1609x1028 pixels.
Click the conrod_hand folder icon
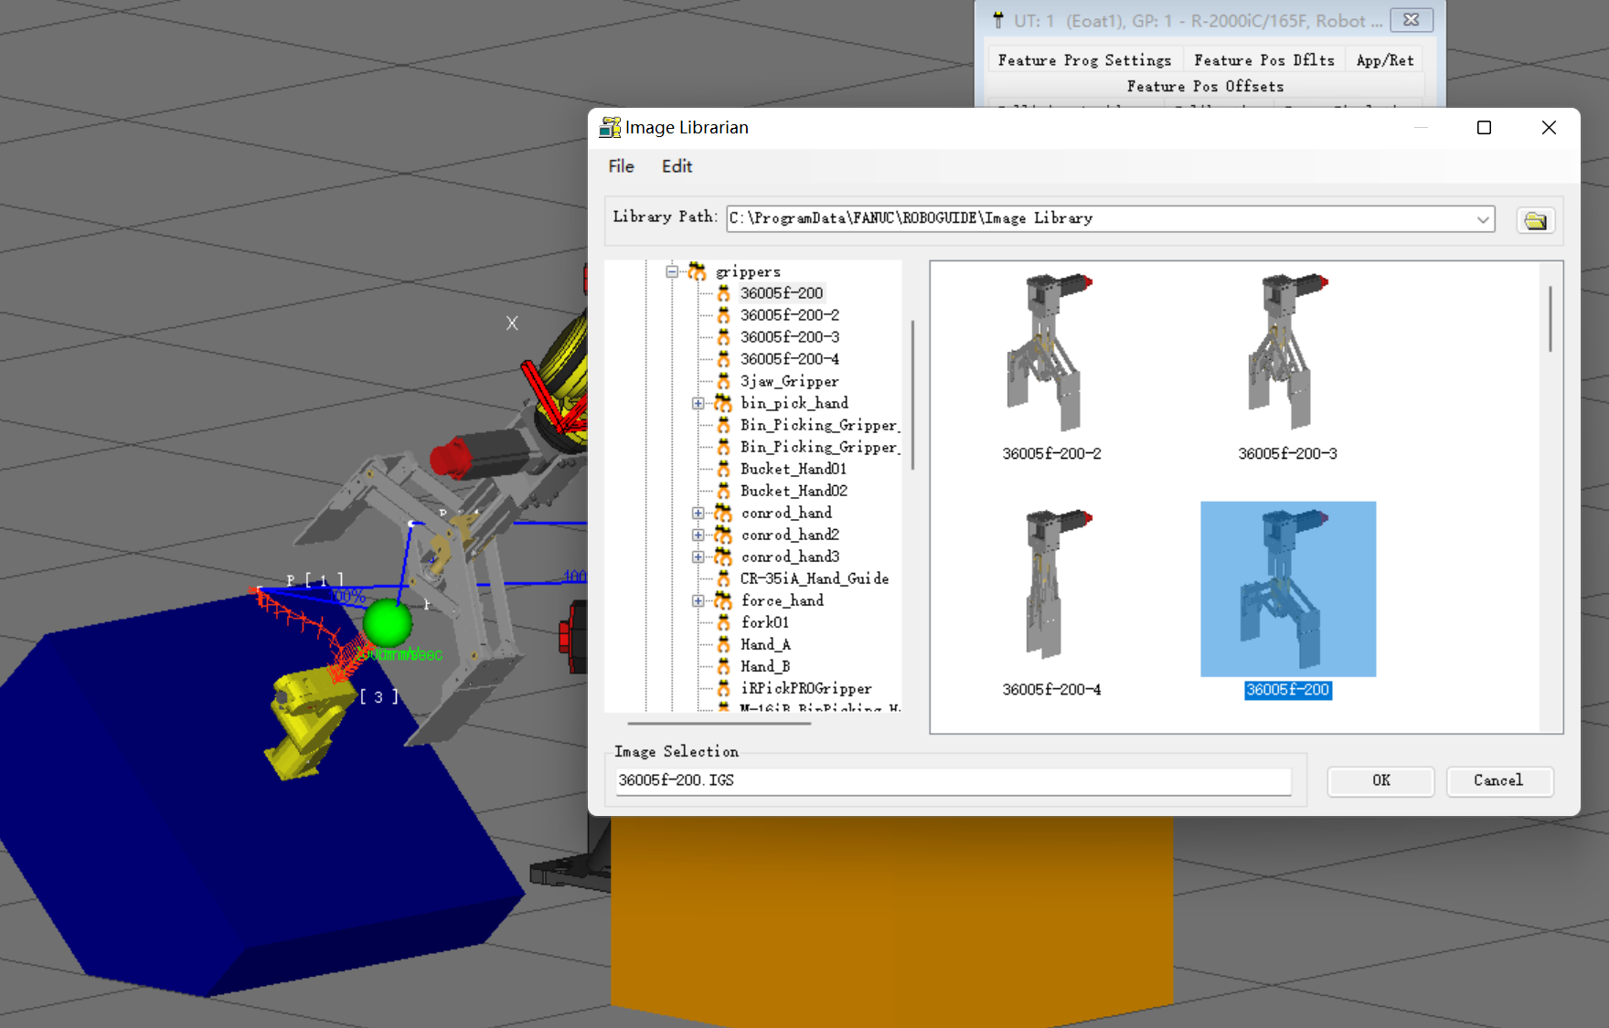[723, 513]
